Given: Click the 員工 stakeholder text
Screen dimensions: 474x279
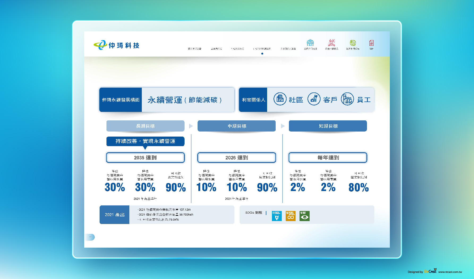Looking at the screenshot, I should (x=364, y=100).
